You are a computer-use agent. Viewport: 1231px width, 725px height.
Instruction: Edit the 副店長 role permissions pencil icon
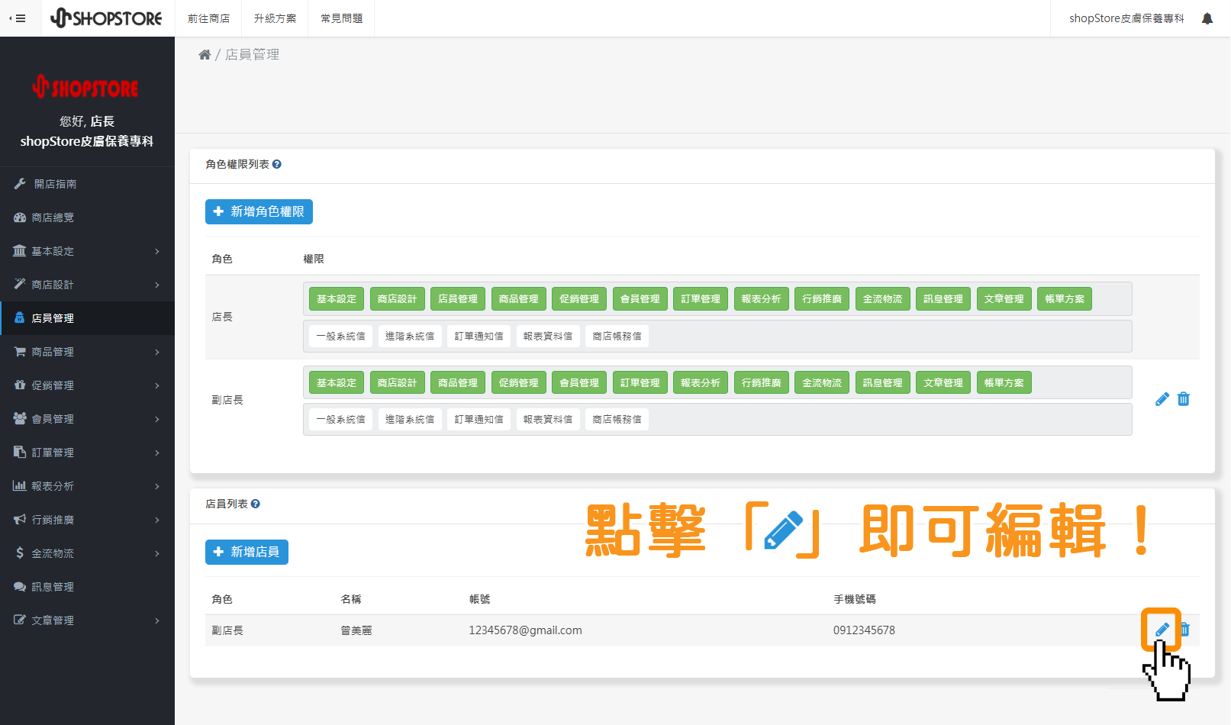pos(1162,399)
